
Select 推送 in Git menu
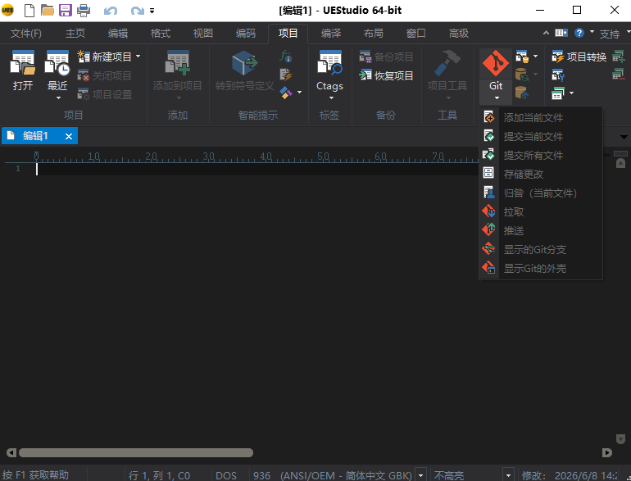click(x=541, y=230)
